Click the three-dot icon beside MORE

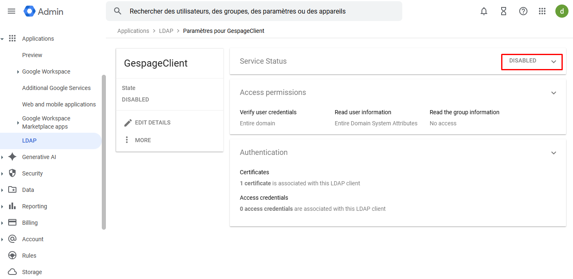(x=127, y=140)
